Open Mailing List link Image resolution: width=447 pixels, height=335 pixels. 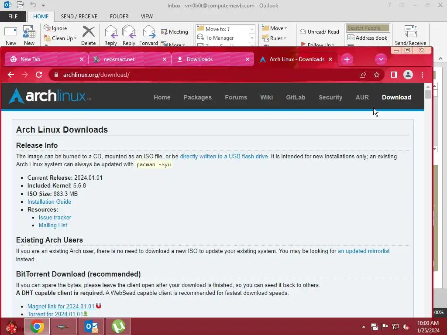(x=53, y=226)
